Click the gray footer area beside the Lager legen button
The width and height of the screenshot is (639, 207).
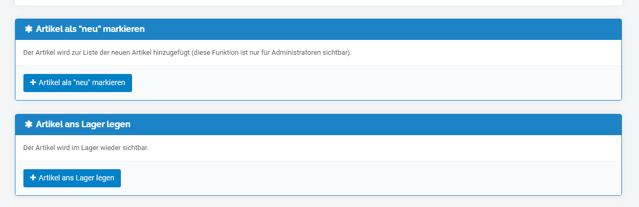pyautogui.click(x=373, y=178)
